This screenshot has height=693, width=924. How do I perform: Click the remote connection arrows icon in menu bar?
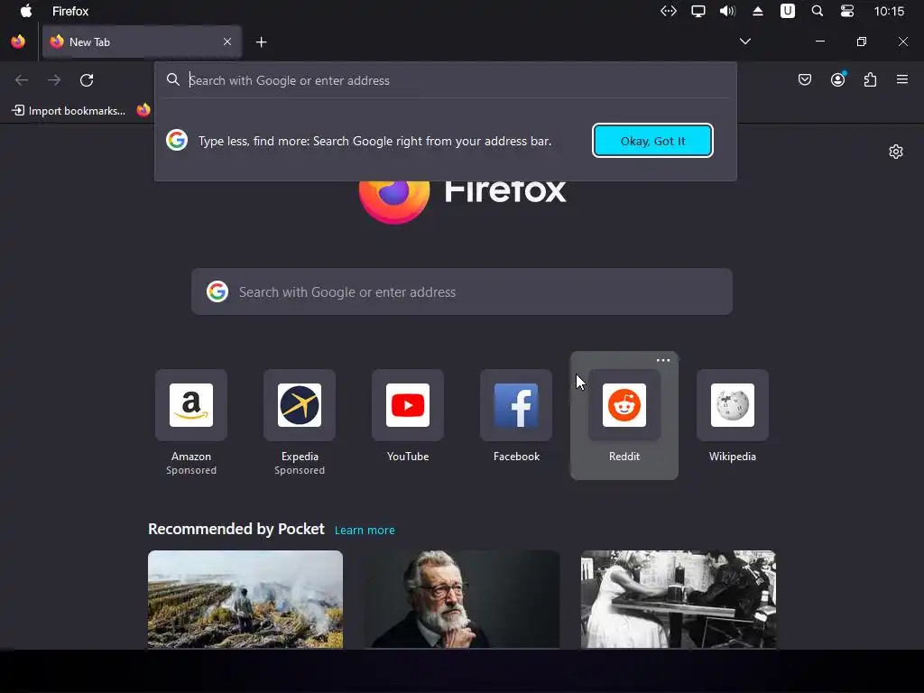669,11
